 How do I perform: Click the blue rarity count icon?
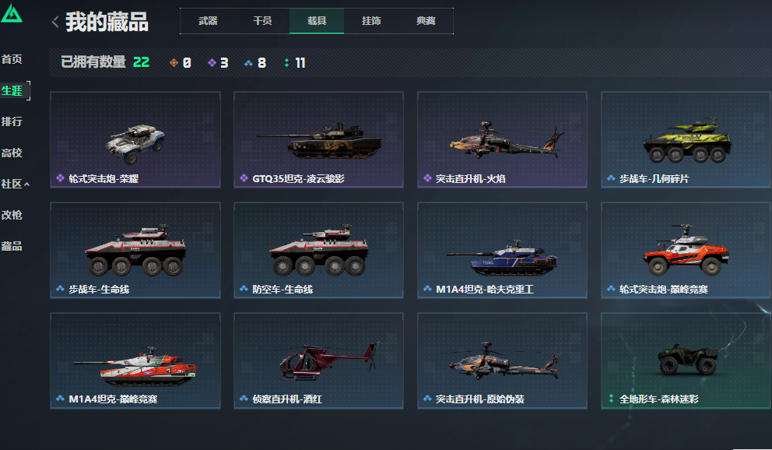coord(248,62)
